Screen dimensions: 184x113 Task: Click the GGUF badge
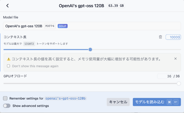point(63,26)
